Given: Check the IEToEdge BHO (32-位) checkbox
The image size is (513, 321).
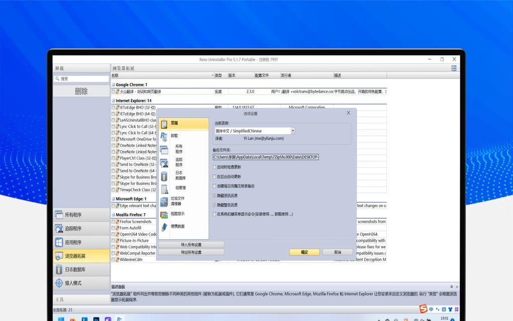Looking at the screenshot, I should pos(113,107).
